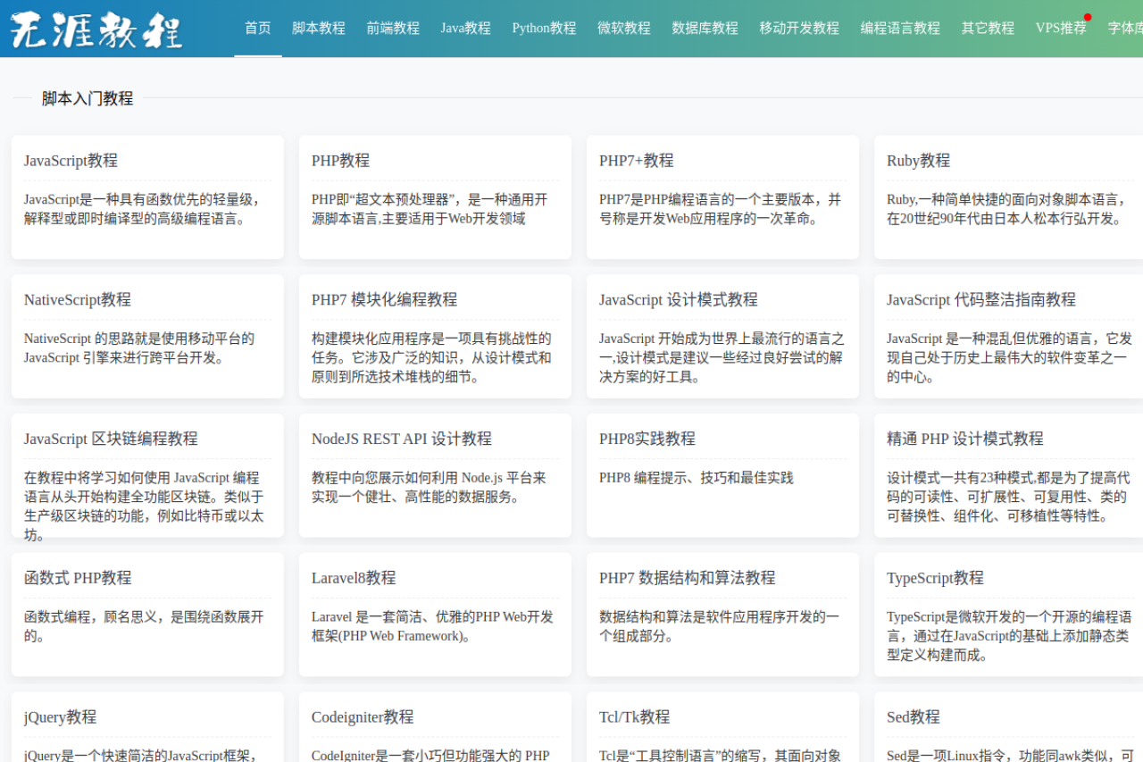Open the PHP8实践教程 card title
Image resolution: width=1143 pixels, height=762 pixels.
click(x=647, y=439)
